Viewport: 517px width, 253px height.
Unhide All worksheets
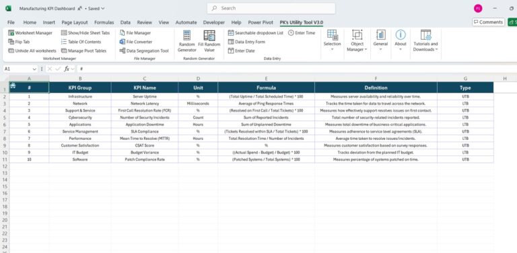click(32, 50)
